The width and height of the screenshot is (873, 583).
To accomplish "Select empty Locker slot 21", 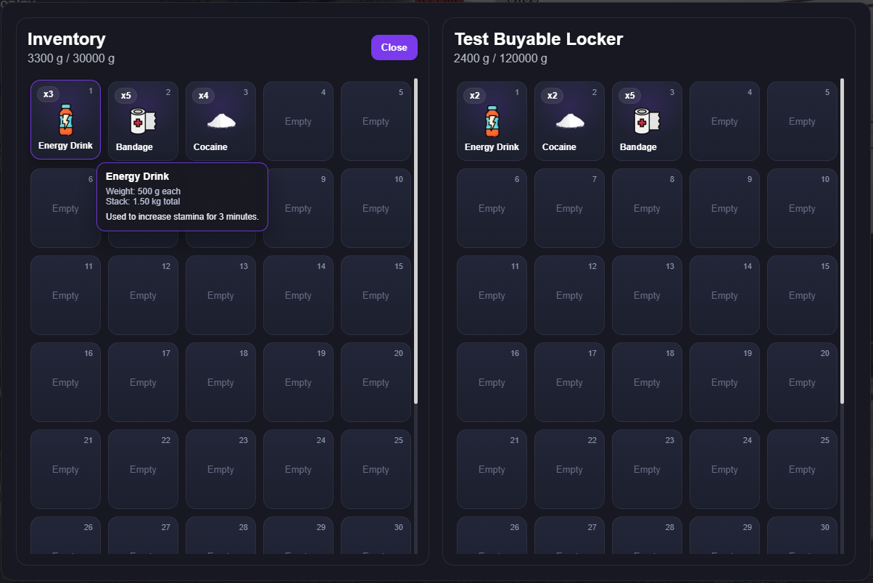I will coord(492,469).
